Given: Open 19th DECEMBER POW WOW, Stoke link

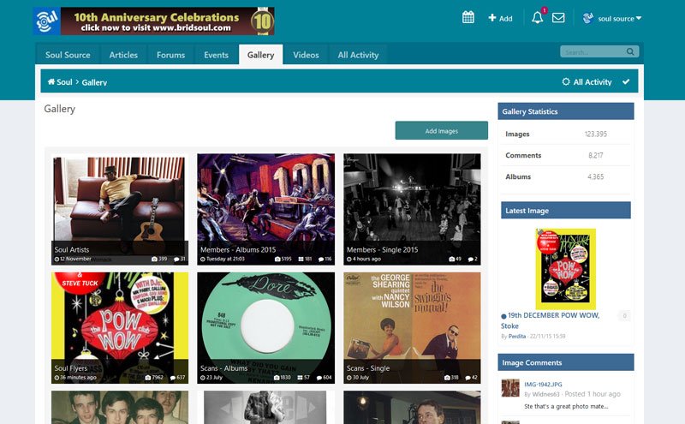Looking at the screenshot, I should tap(550, 320).
